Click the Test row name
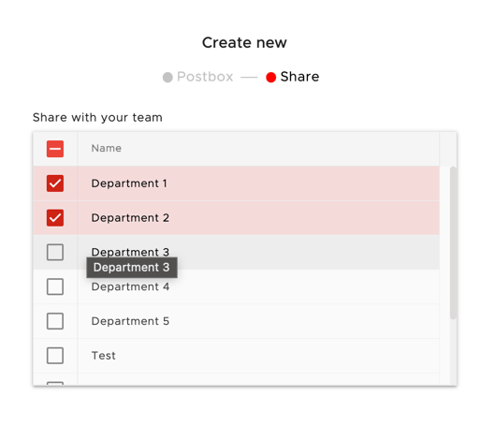Image resolution: width=495 pixels, height=425 pixels. 103,356
